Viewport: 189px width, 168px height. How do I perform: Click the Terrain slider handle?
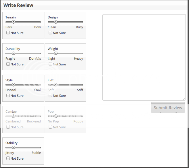point(13,22)
